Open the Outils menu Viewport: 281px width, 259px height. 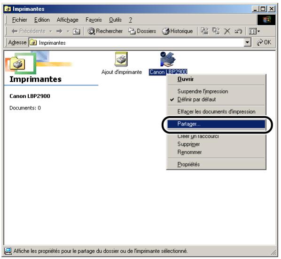(116, 20)
